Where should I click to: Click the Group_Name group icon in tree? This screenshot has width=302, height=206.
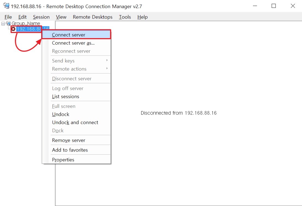tap(8, 24)
